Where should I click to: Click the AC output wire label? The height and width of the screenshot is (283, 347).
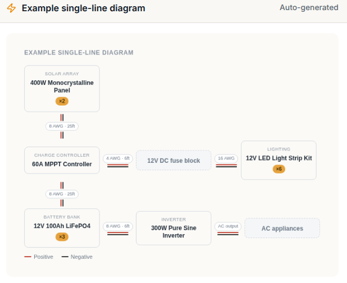click(x=228, y=226)
